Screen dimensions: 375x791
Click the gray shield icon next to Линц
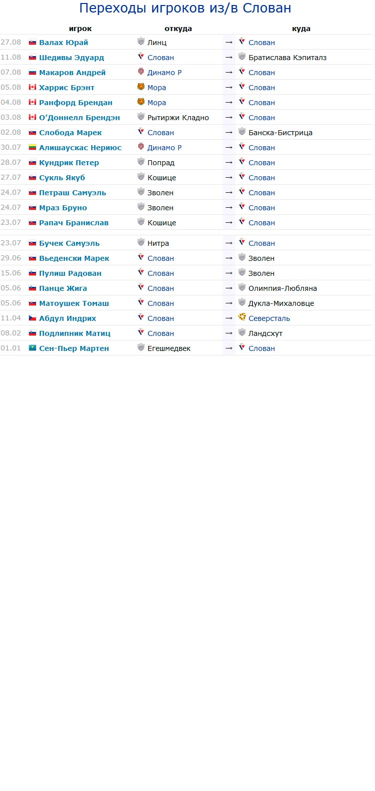[x=141, y=42]
